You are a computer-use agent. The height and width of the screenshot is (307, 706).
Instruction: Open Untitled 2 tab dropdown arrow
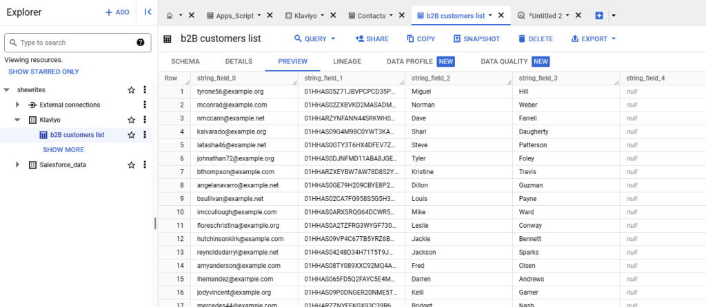coord(567,15)
